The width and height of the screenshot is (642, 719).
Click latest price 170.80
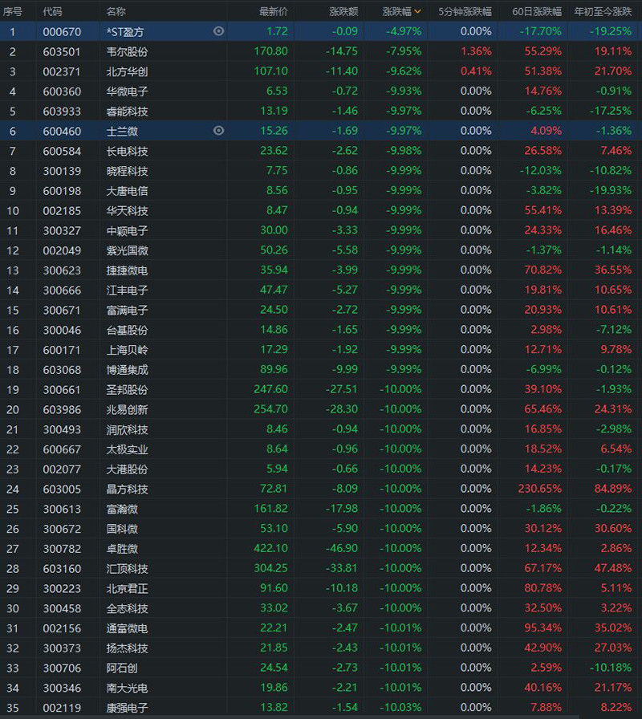tap(271, 51)
